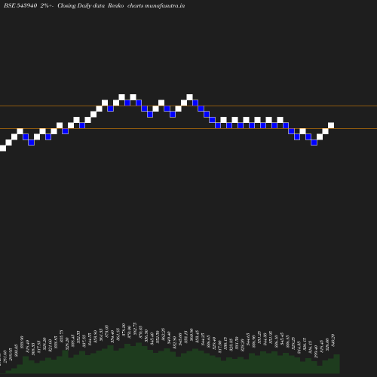The height and width of the screenshot is (377, 377).
Task: Click the lower orange horizontal level line
Action: coord(188,129)
